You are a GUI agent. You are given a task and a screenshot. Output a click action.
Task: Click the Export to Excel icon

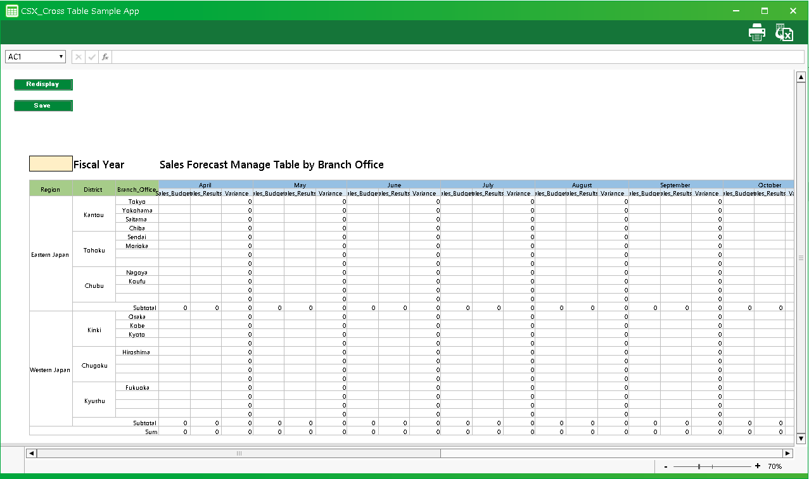pyautogui.click(x=784, y=33)
